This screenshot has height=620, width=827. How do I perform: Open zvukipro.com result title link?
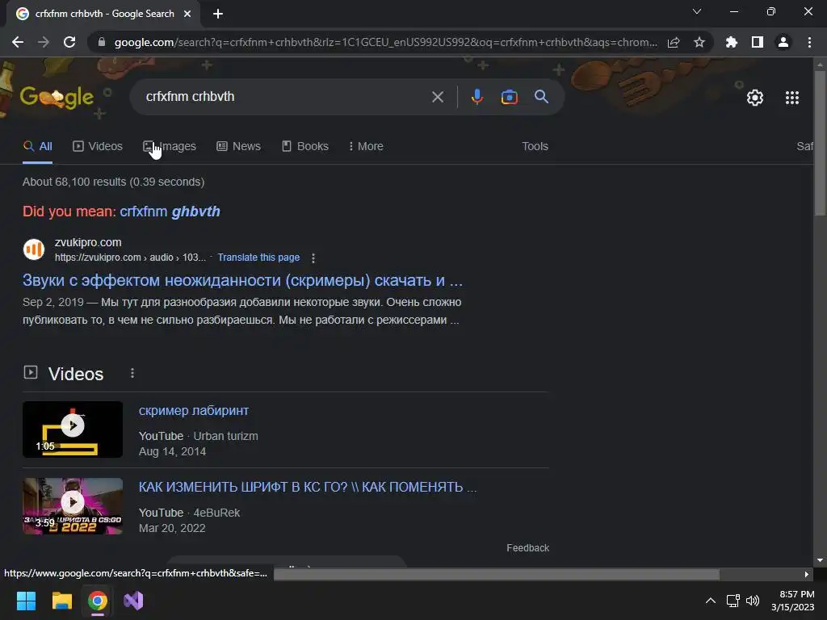pyautogui.click(x=242, y=280)
